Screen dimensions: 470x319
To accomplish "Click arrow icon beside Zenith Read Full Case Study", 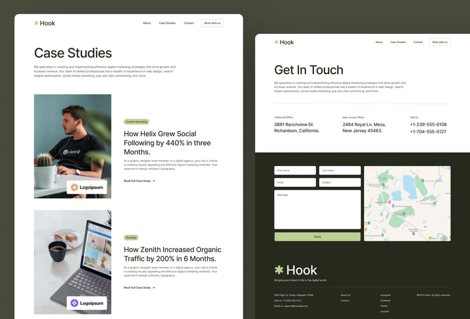I will coord(153,288).
